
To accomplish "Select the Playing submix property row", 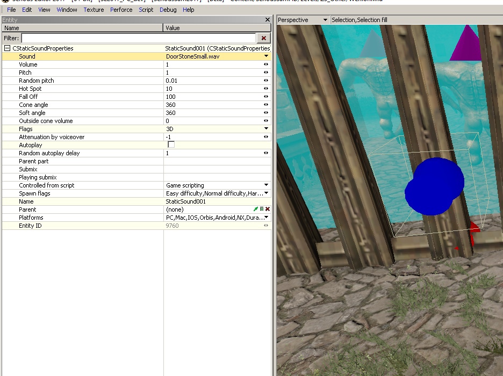I will pos(136,177).
